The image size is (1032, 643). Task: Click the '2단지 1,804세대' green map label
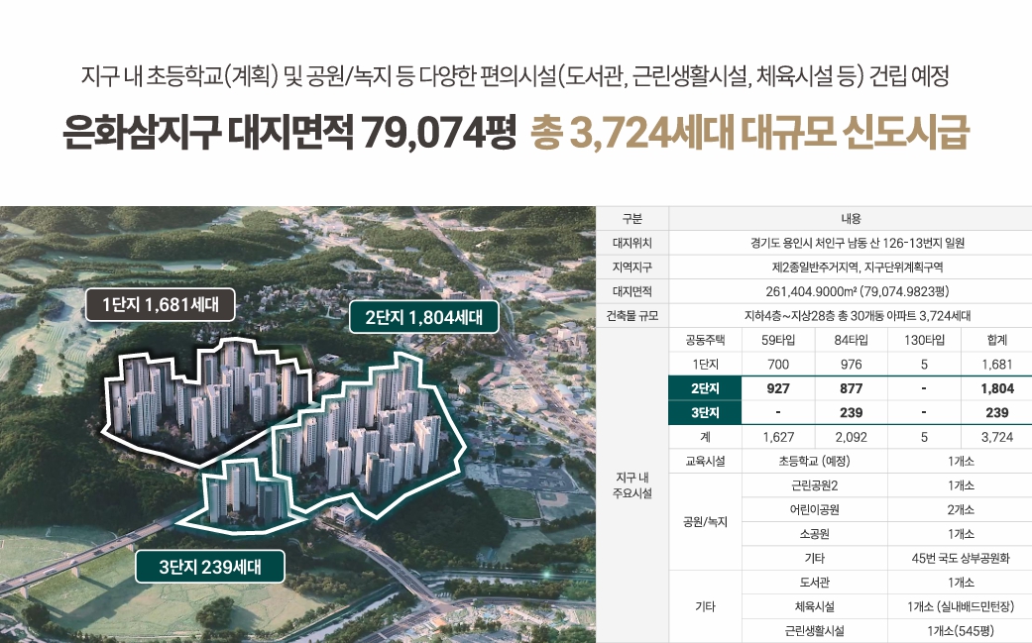click(x=424, y=317)
